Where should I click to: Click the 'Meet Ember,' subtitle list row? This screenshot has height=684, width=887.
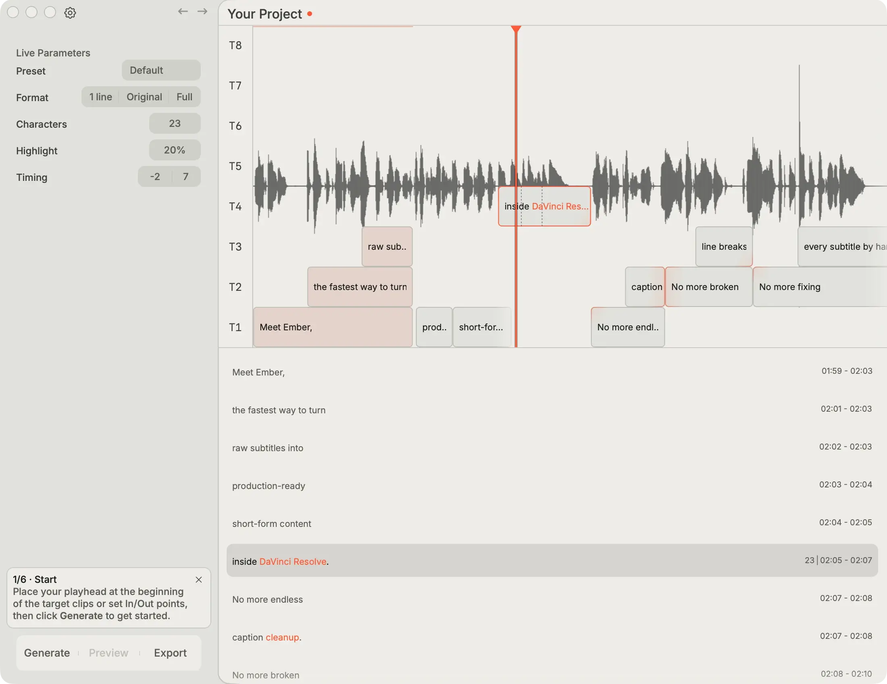(552, 372)
